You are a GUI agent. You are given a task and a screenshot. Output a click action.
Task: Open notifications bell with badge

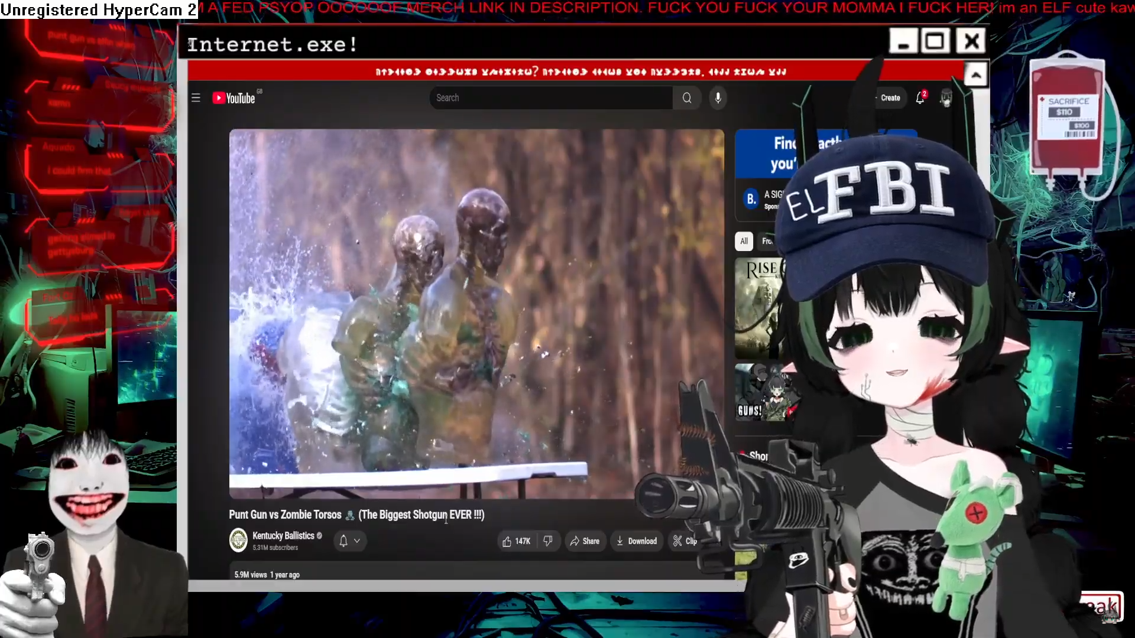(920, 98)
